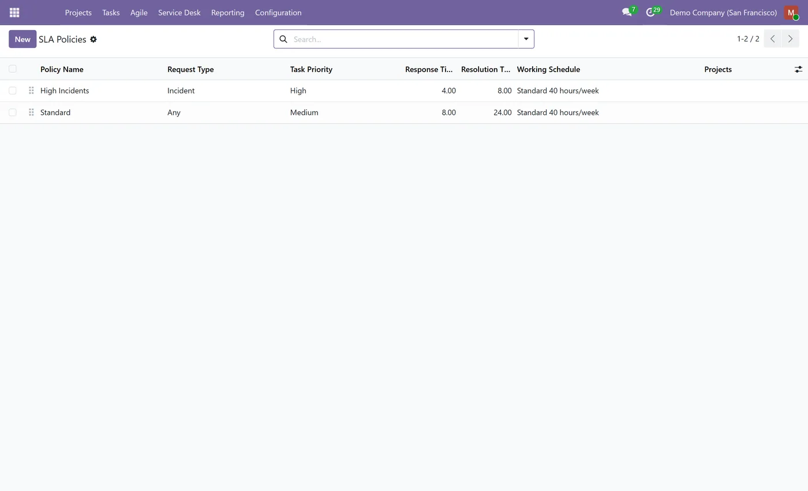This screenshot has width=808, height=491.
Task: Open the SLA Policies gear actions menu
Action: pyautogui.click(x=93, y=39)
